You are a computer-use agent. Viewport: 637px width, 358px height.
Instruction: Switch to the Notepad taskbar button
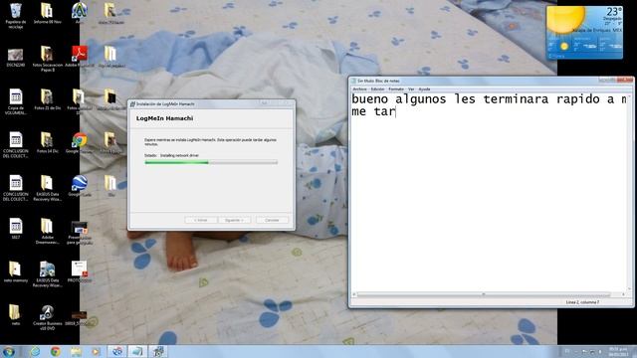(137, 351)
